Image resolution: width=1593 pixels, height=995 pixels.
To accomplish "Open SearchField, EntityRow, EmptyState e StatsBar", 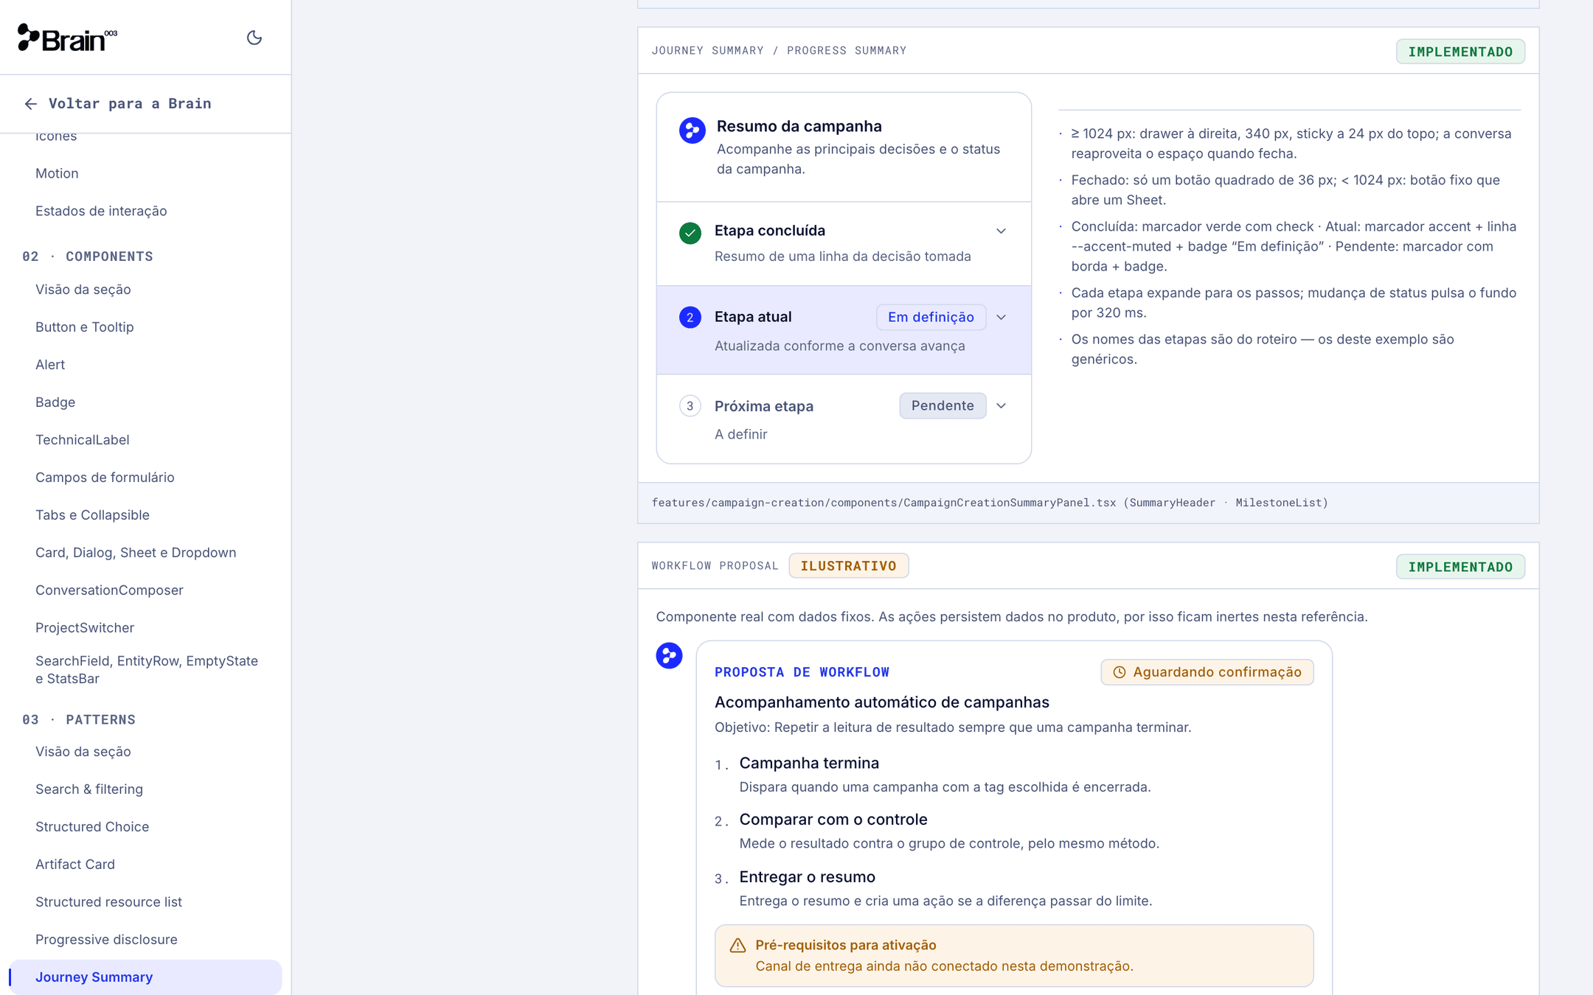I will (147, 669).
